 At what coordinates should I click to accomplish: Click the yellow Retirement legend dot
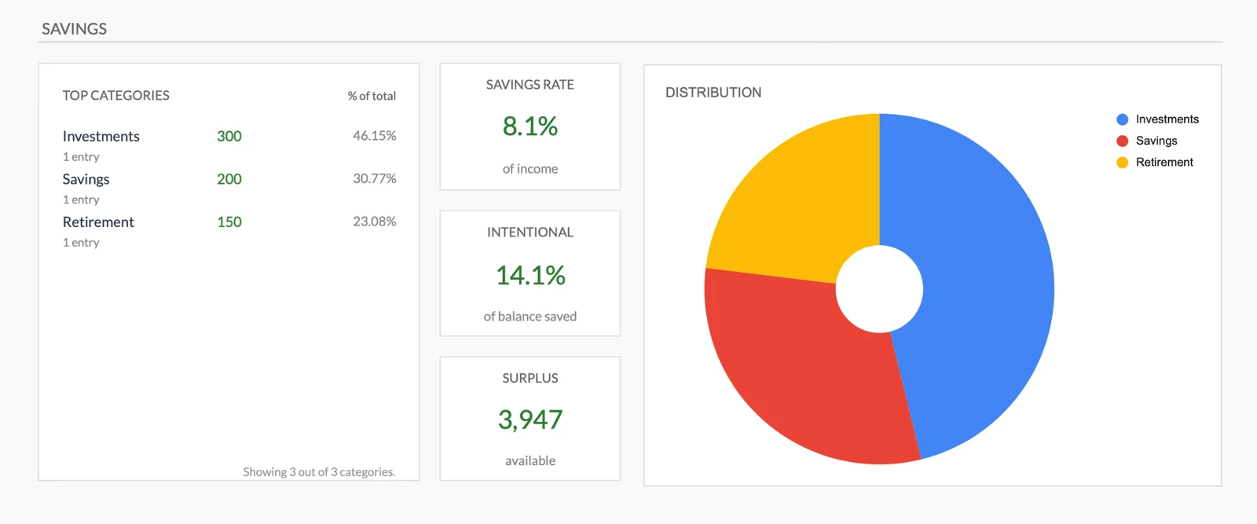[x=1122, y=163]
